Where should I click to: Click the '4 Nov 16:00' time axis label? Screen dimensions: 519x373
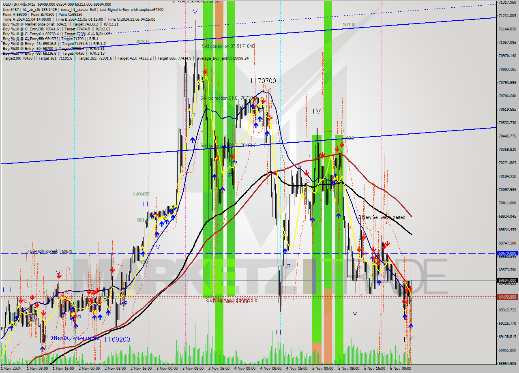pyautogui.click(x=297, y=369)
